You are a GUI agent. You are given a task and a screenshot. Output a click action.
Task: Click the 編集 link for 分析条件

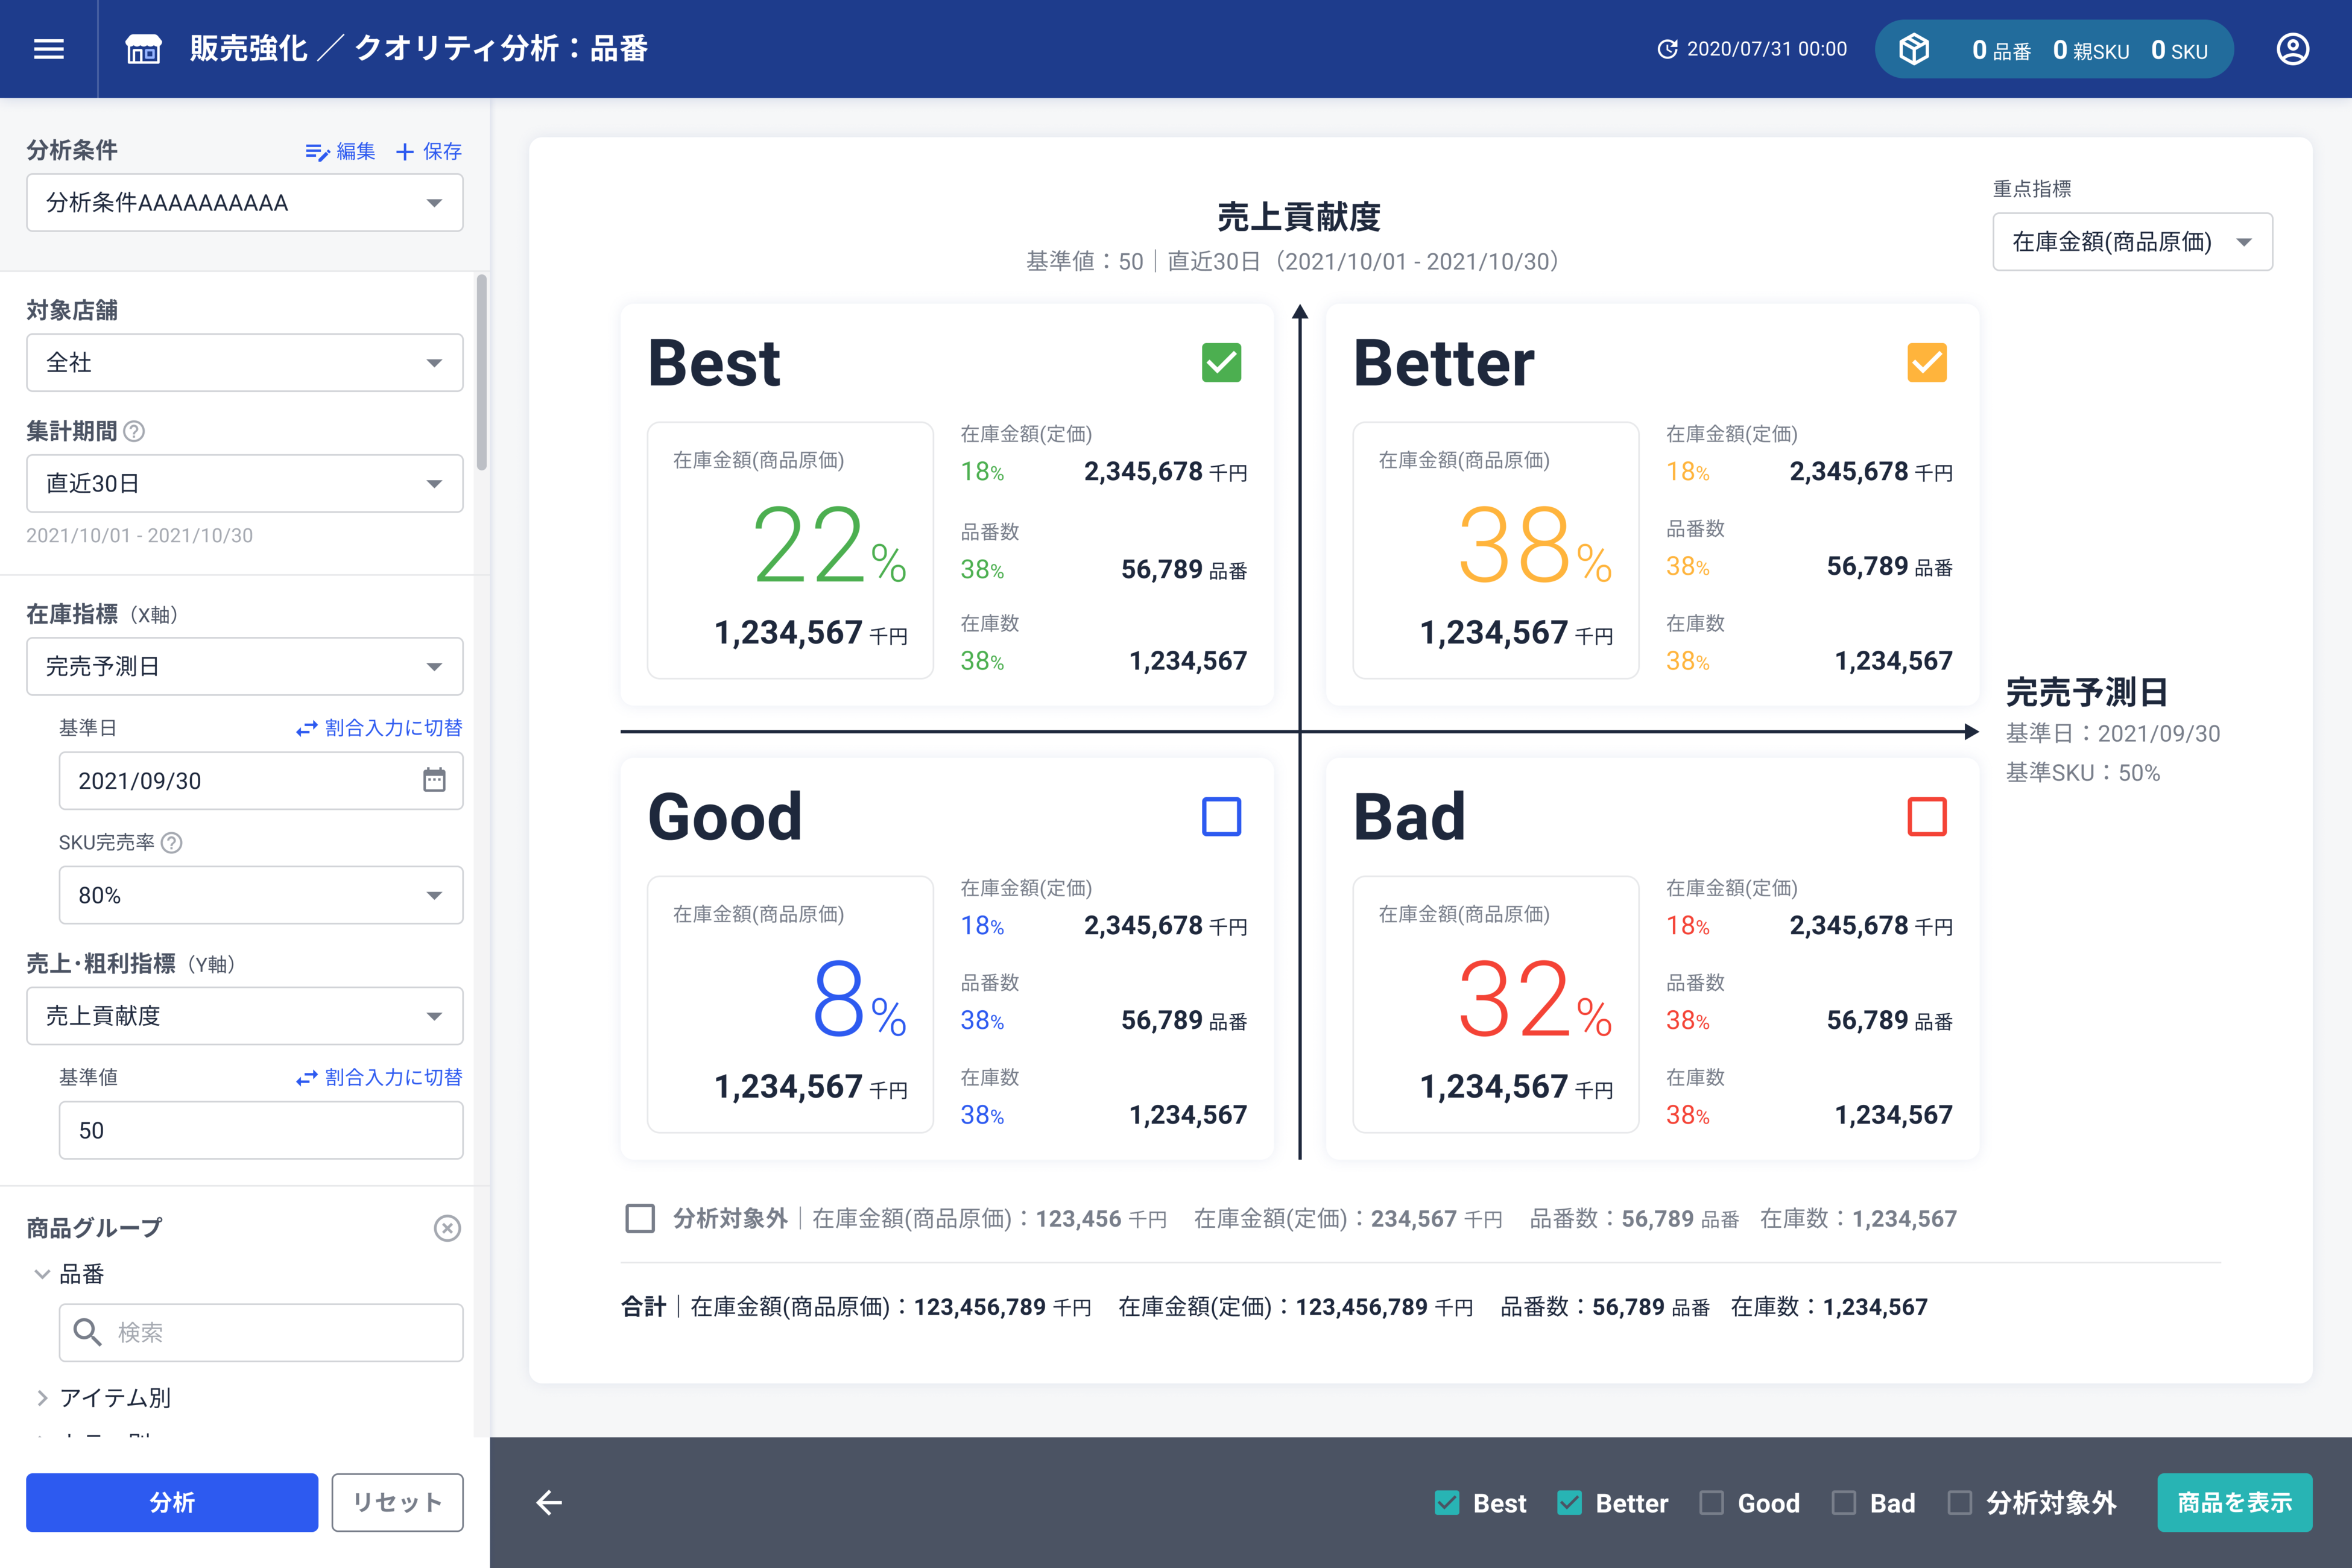tap(341, 151)
